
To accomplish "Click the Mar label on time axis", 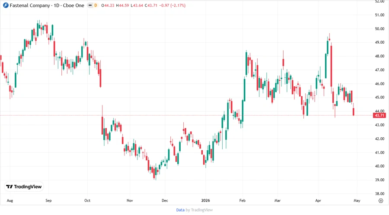I will click(x=277, y=201).
